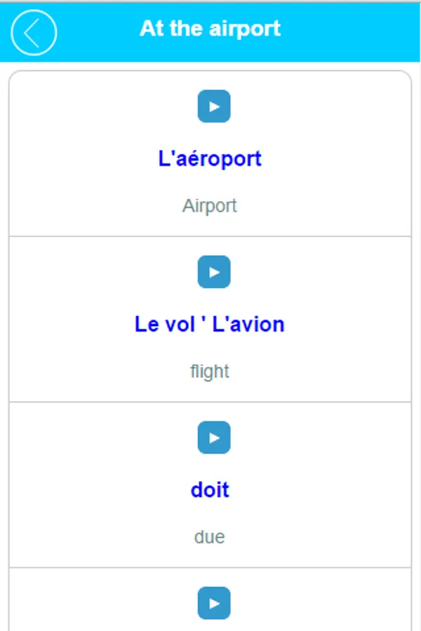The image size is (421, 631).
Task: Play audio for L'aéroport
Action: (x=214, y=107)
